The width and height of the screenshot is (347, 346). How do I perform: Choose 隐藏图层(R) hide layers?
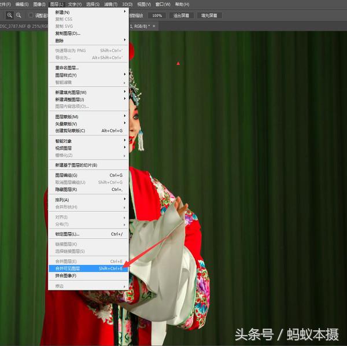coord(88,190)
